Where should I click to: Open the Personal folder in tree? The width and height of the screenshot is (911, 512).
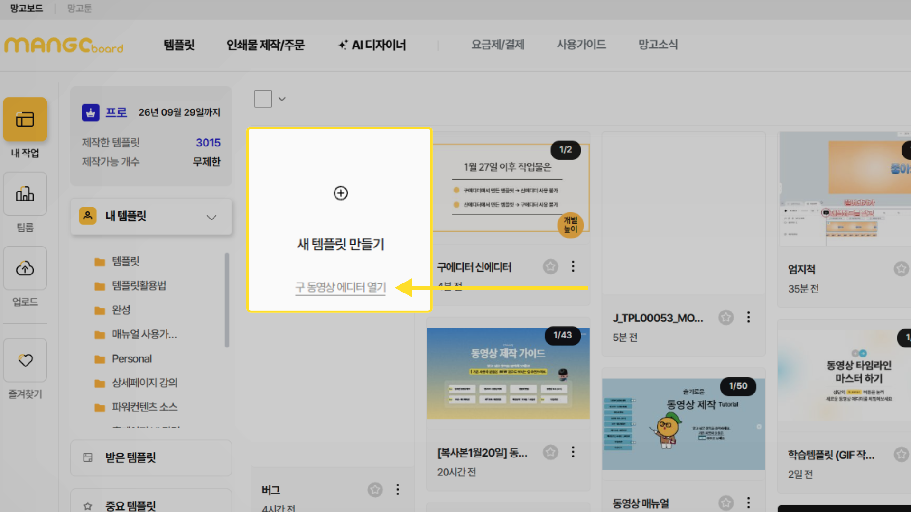coord(131,358)
